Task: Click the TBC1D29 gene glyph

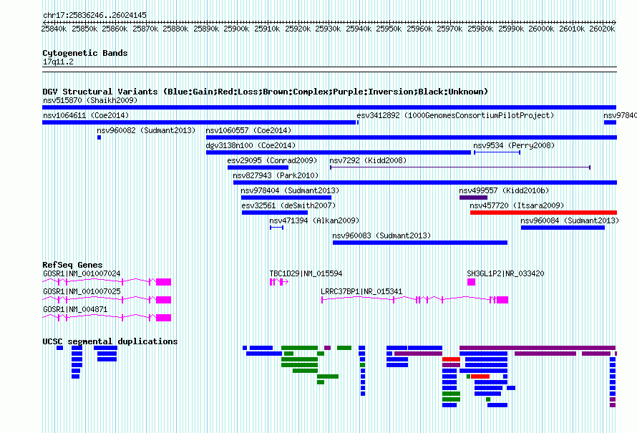Action: [279, 282]
